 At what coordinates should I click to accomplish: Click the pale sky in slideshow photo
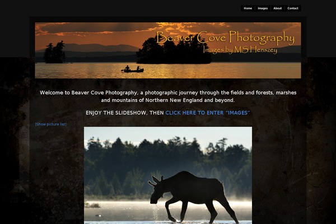click(168, 133)
